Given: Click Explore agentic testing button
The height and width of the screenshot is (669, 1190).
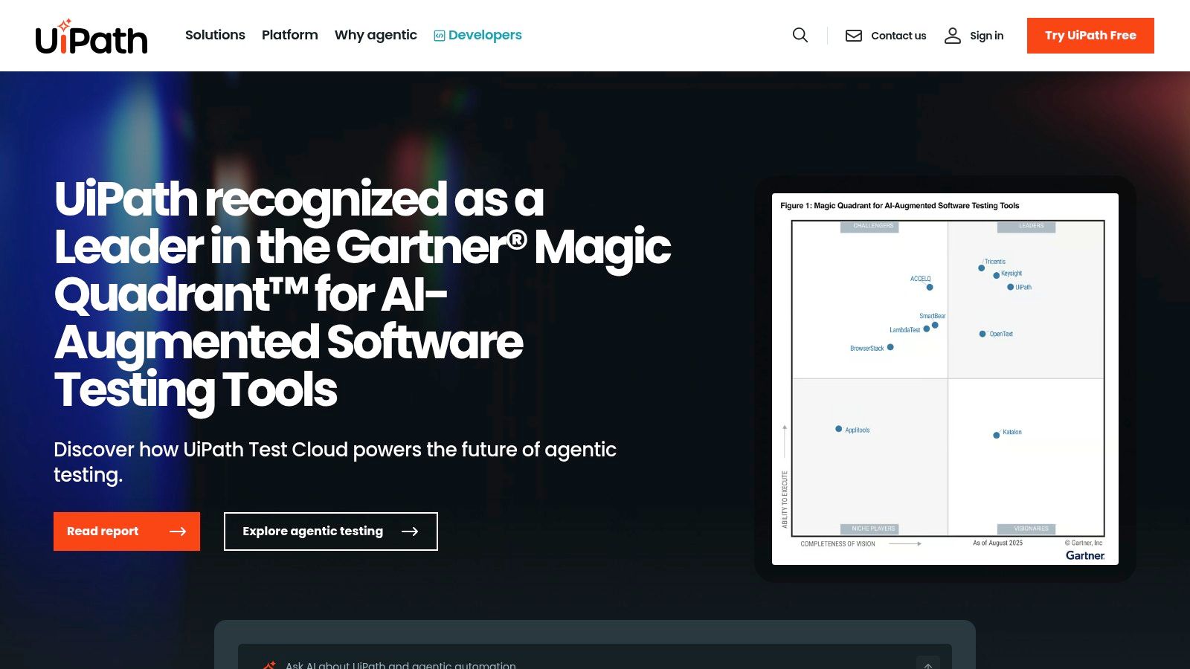Looking at the screenshot, I should pos(331,531).
